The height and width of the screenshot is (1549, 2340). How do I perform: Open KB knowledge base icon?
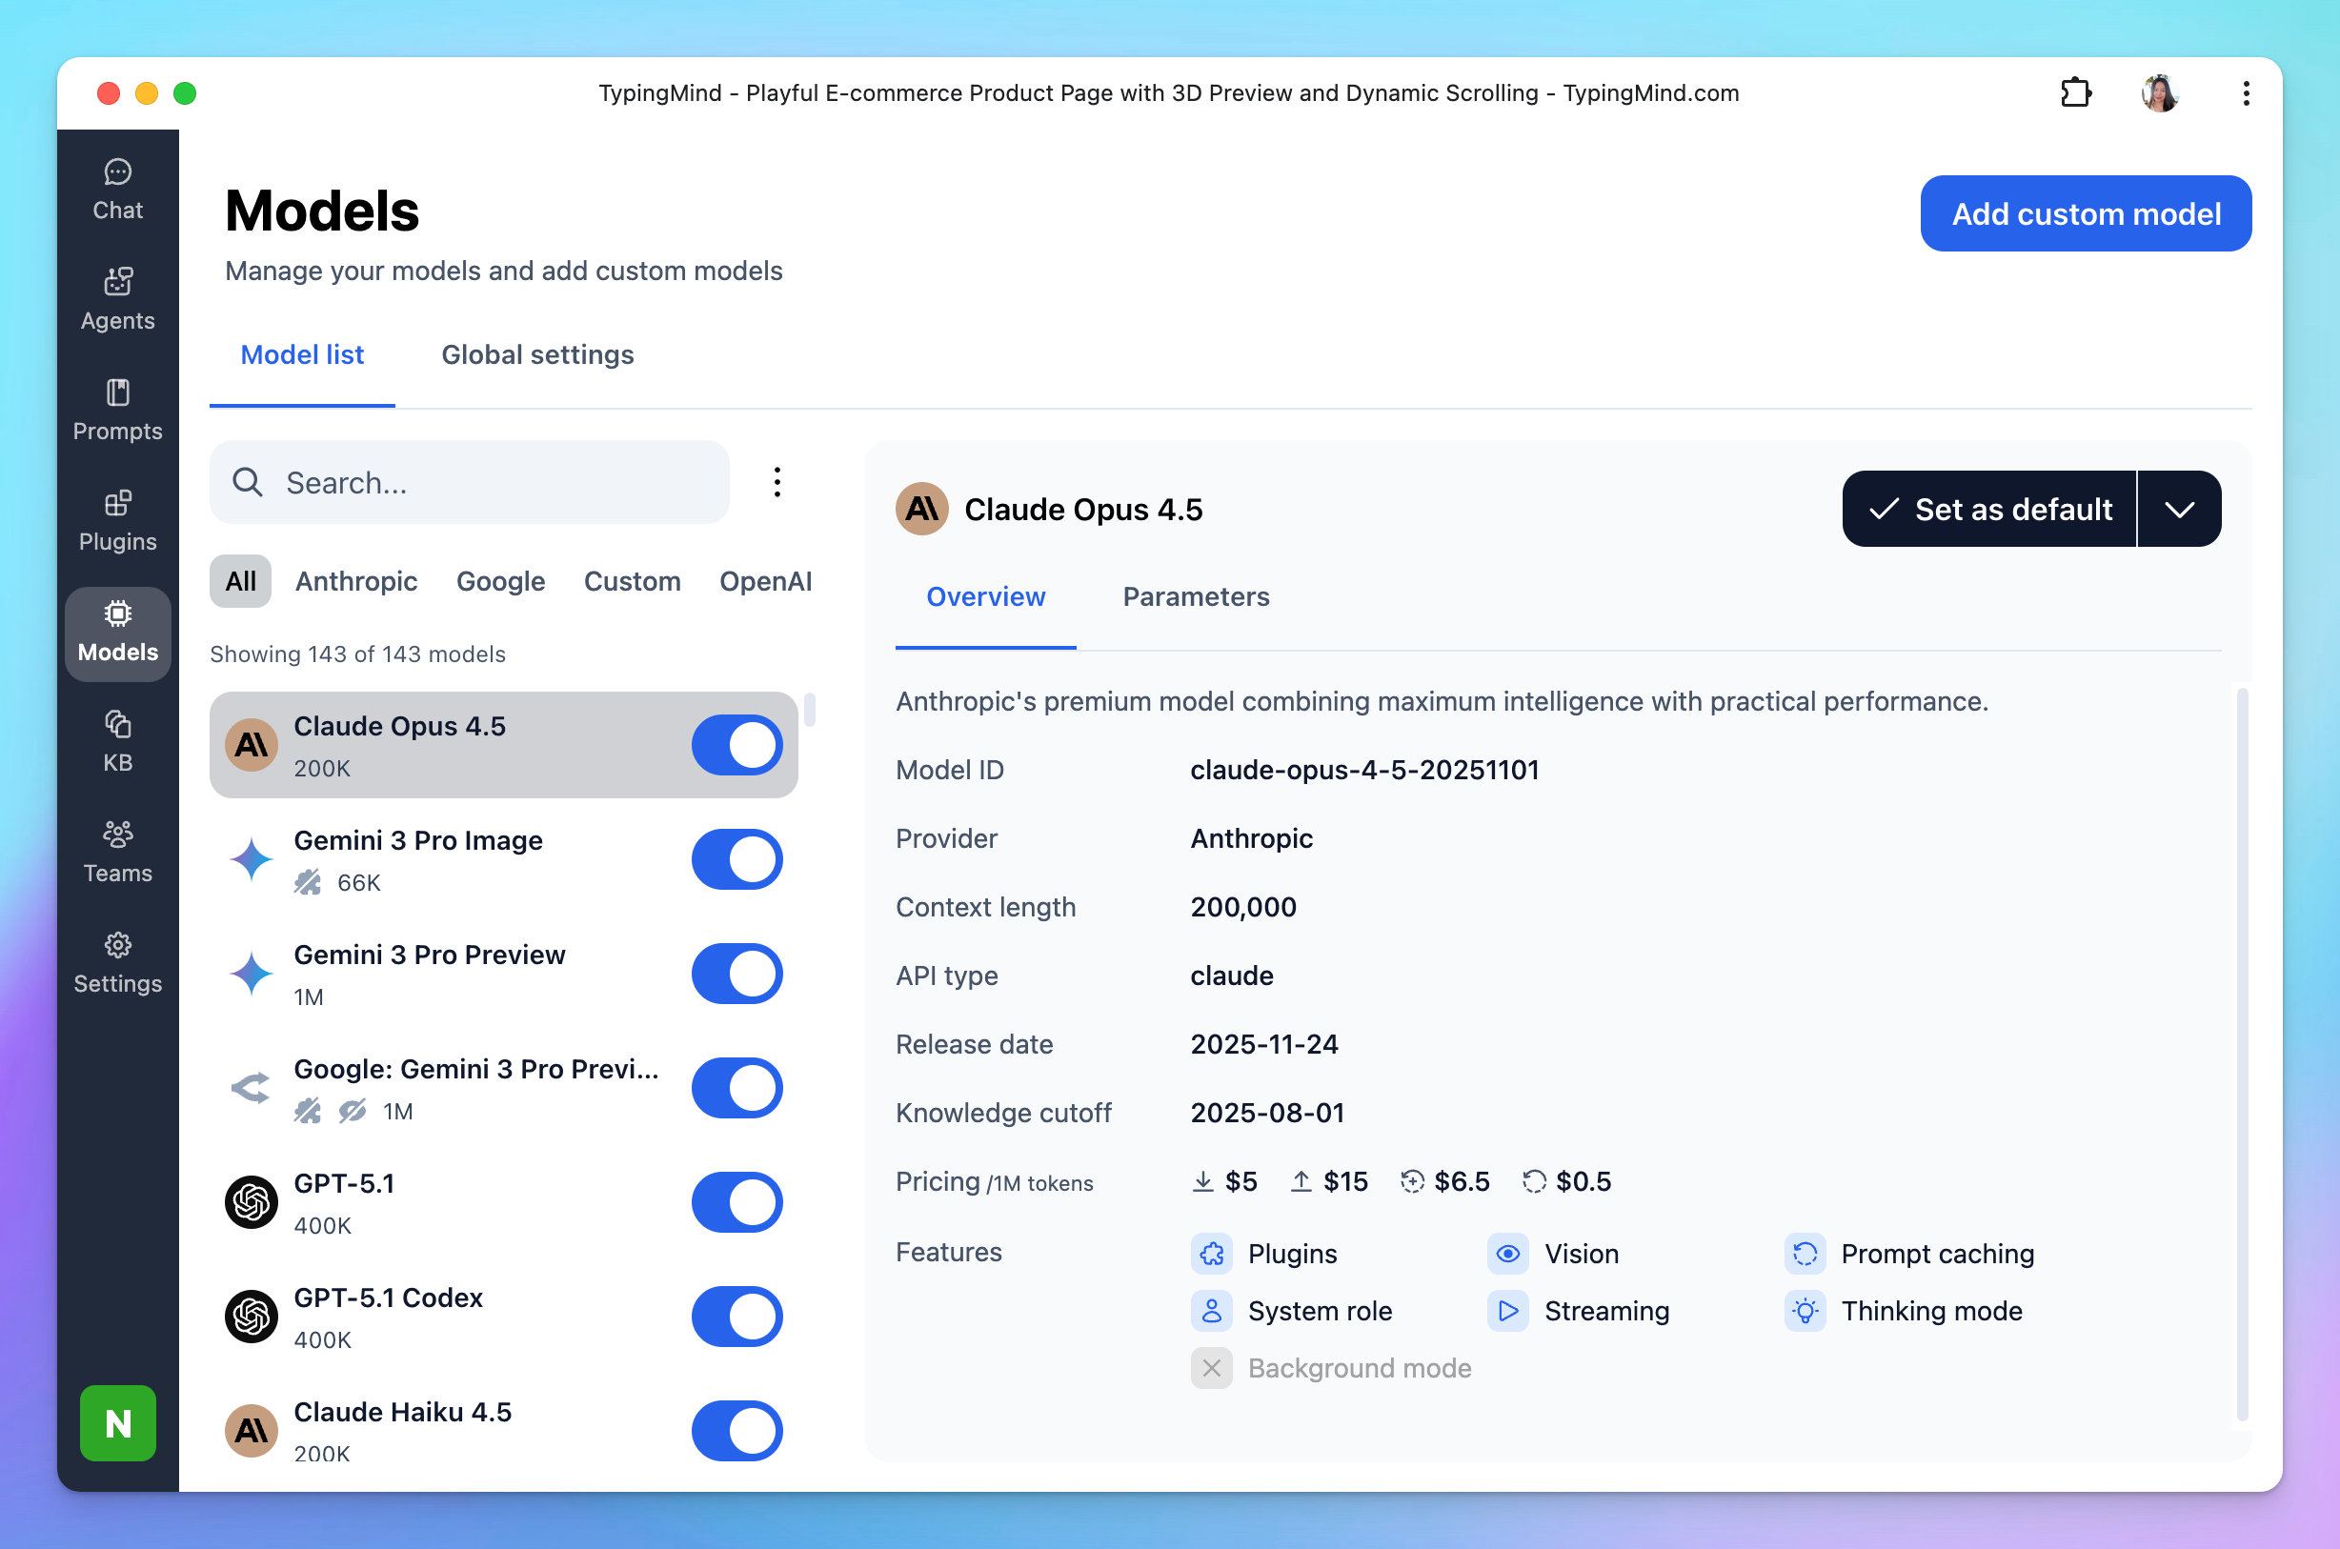[x=117, y=742]
